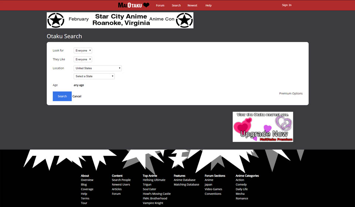Open the Forum menu item
The height and width of the screenshot is (207, 355).
point(160,6)
